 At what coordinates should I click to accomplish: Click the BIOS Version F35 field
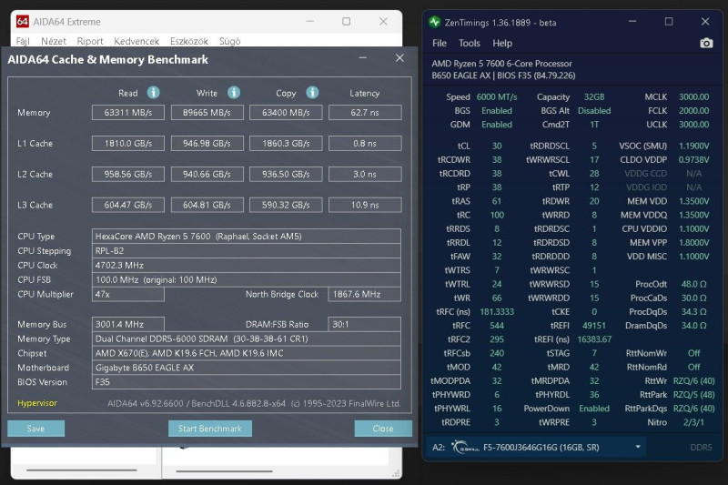pos(247,382)
